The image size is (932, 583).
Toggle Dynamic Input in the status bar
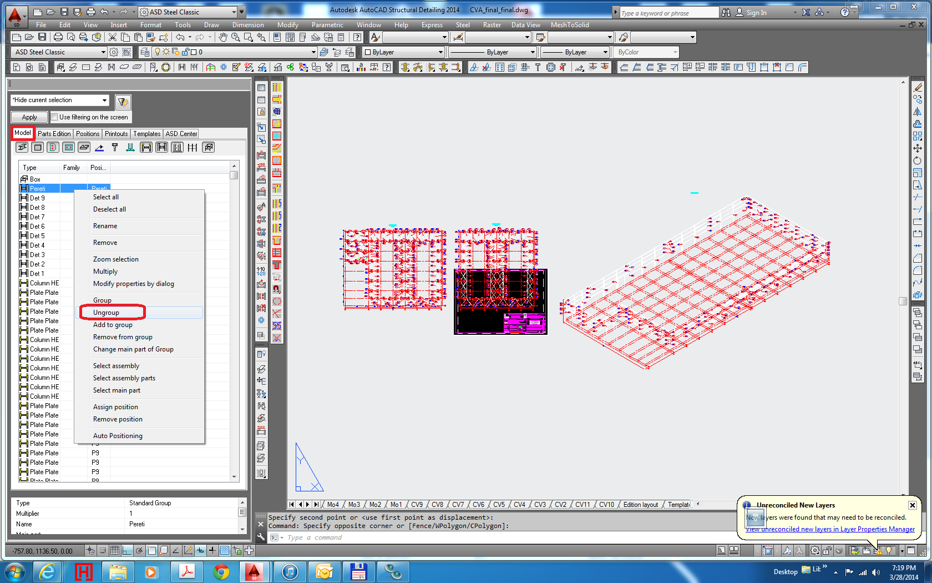200,550
